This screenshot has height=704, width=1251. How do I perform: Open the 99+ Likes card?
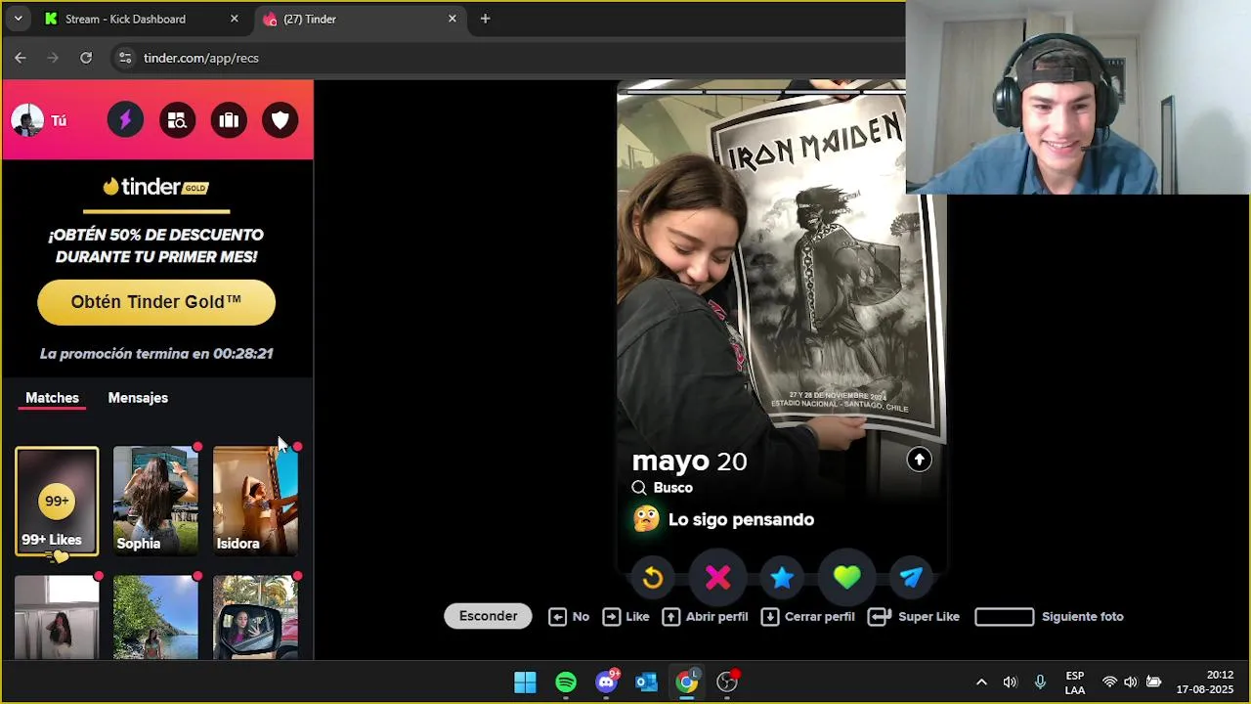click(x=57, y=502)
